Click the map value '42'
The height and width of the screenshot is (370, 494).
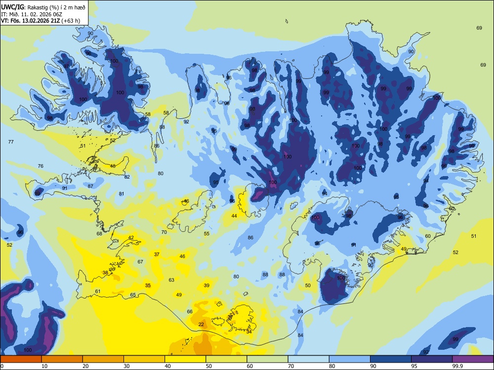(x=131, y=238)
